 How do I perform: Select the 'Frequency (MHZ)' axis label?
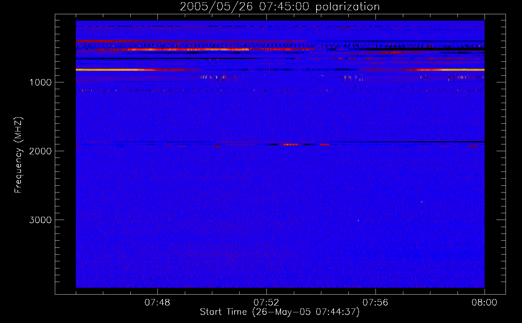point(18,155)
